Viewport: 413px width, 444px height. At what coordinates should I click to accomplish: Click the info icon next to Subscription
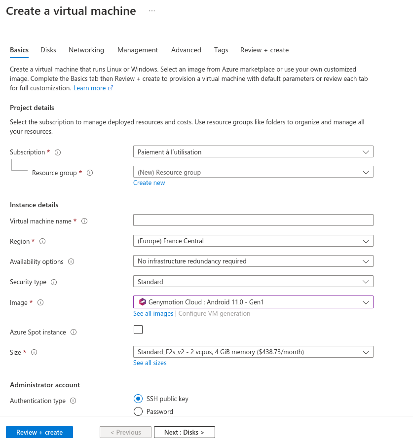coord(58,152)
